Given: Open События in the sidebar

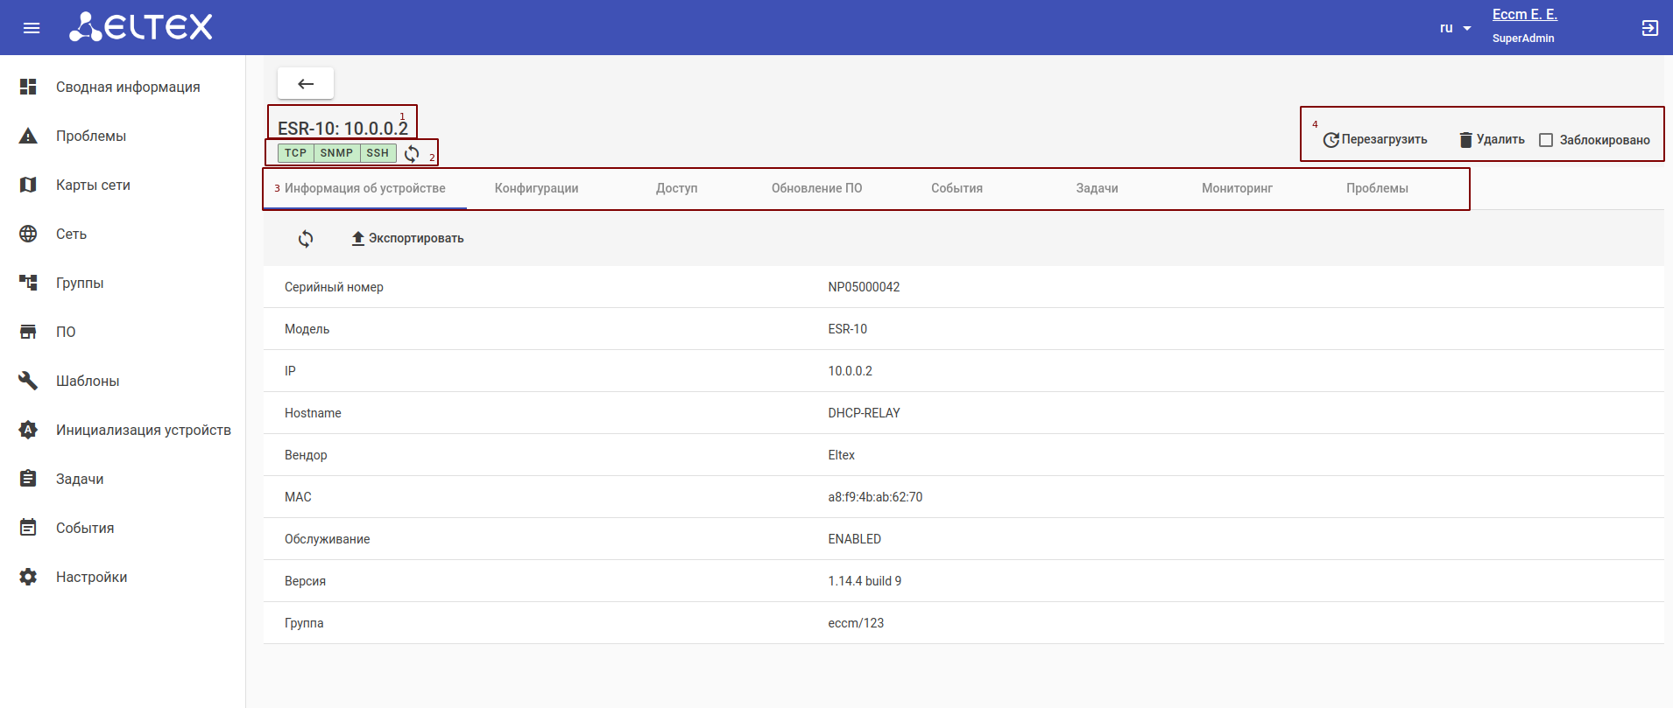Looking at the screenshot, I should click(85, 528).
